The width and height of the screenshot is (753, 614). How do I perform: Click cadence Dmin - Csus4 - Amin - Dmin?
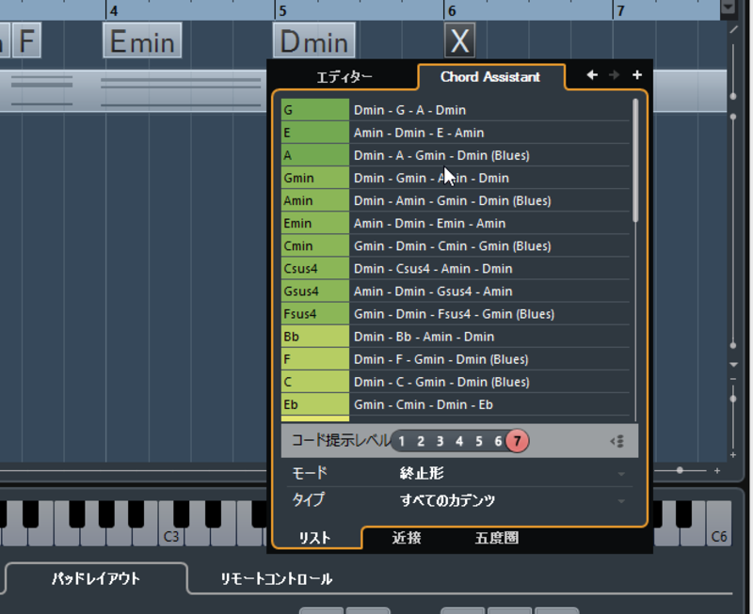pyautogui.click(x=433, y=268)
